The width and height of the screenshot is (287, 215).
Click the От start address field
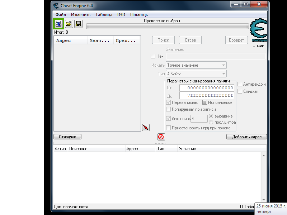click(207, 88)
